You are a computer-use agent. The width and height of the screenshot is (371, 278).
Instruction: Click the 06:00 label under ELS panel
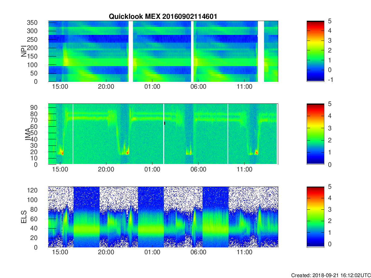pyautogui.click(x=198, y=253)
